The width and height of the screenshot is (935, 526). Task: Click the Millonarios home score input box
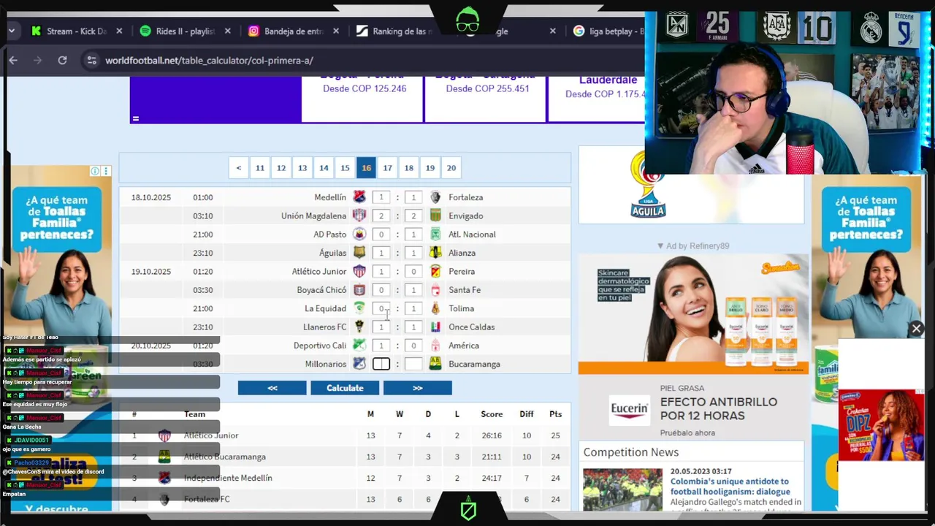point(381,364)
